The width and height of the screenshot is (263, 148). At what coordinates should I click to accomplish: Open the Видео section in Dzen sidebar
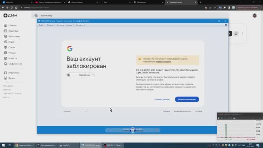click(9, 42)
